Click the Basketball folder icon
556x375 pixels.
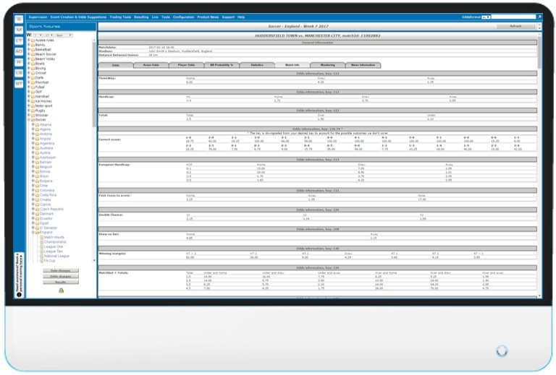31,49
